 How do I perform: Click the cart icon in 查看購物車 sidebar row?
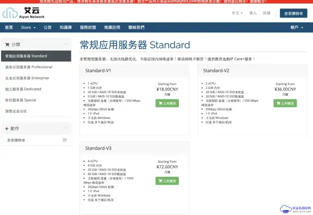tap(64, 140)
